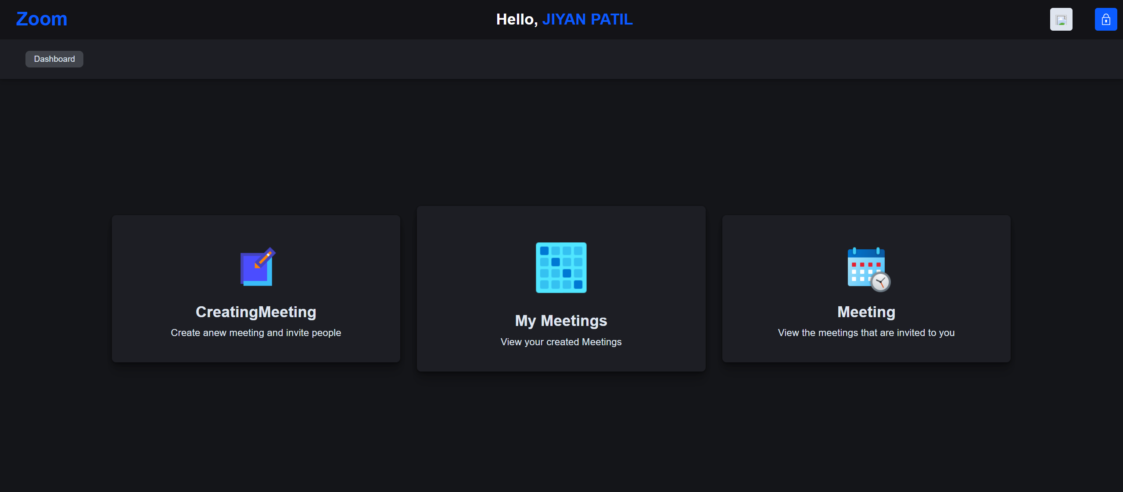
Task: Open the Meeting card title
Action: click(866, 312)
